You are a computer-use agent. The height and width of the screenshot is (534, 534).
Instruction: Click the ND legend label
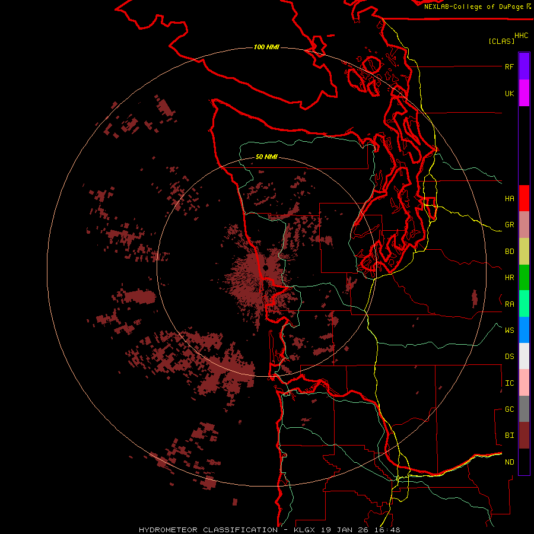click(509, 462)
